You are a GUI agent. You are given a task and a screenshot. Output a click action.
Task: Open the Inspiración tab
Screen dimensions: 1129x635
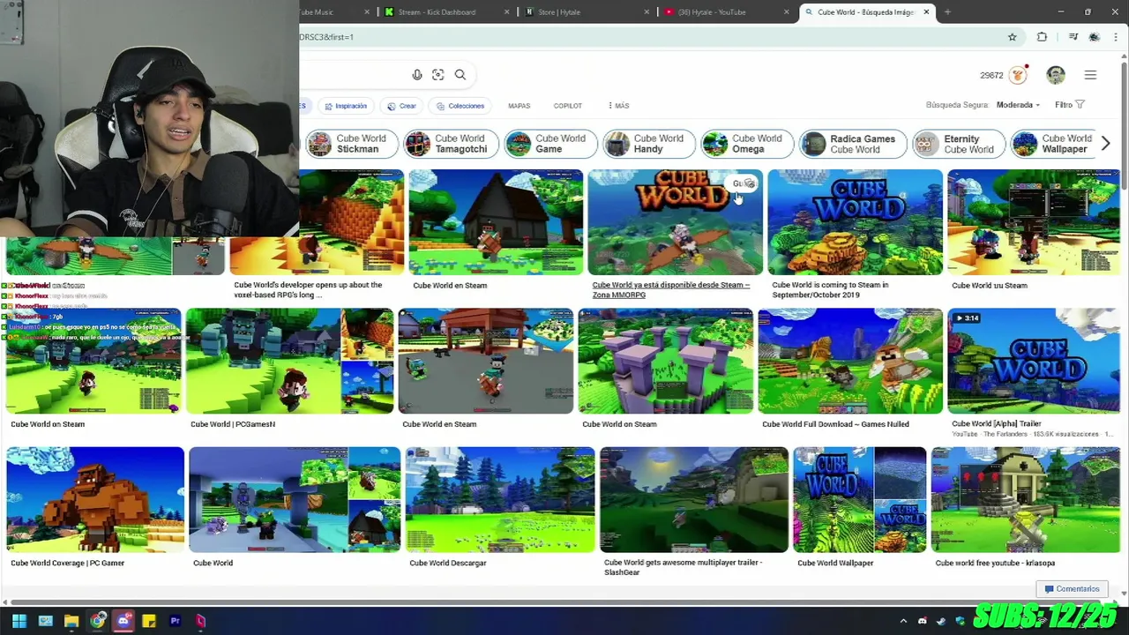coord(345,106)
